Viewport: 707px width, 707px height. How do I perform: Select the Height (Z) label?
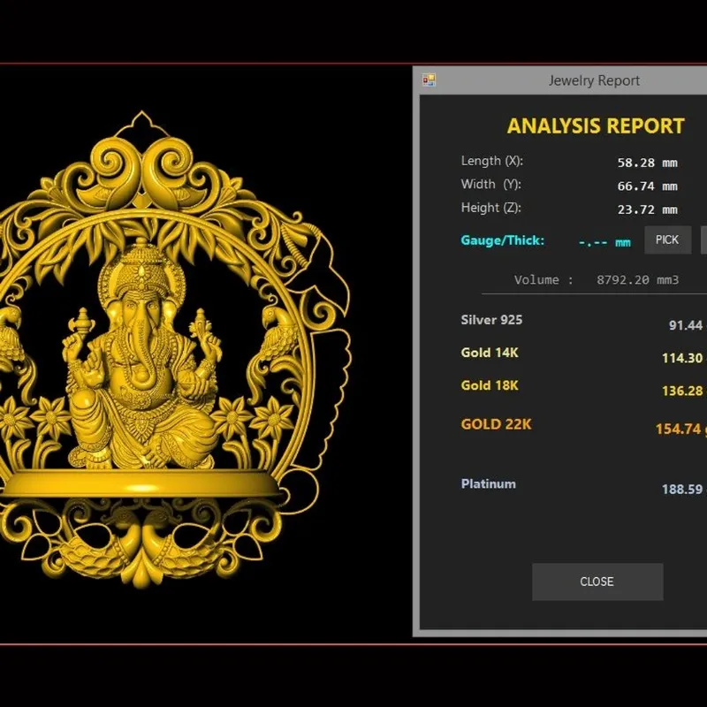(x=491, y=208)
